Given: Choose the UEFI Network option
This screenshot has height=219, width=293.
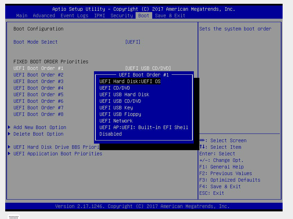Looking at the screenshot, I should [x=116, y=121].
